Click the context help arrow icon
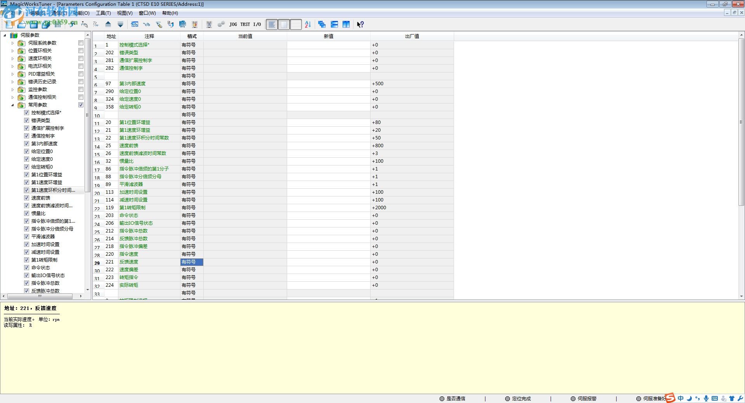The width and height of the screenshot is (745, 403). pyautogui.click(x=360, y=24)
